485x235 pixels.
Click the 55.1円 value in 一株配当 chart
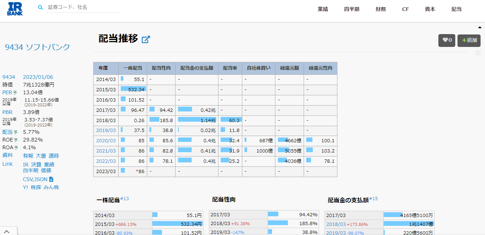[x=194, y=215]
